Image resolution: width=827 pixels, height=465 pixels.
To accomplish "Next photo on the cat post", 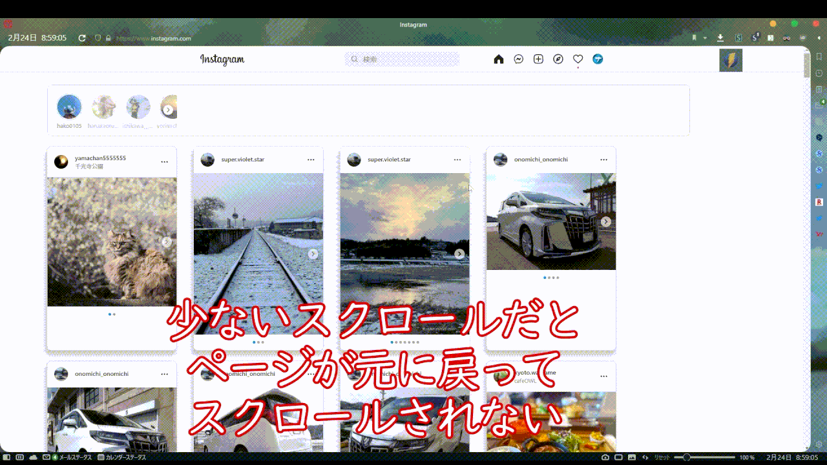I will [x=166, y=242].
